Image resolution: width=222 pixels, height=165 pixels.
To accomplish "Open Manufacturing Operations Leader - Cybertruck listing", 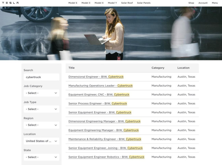I will point(101,86).
